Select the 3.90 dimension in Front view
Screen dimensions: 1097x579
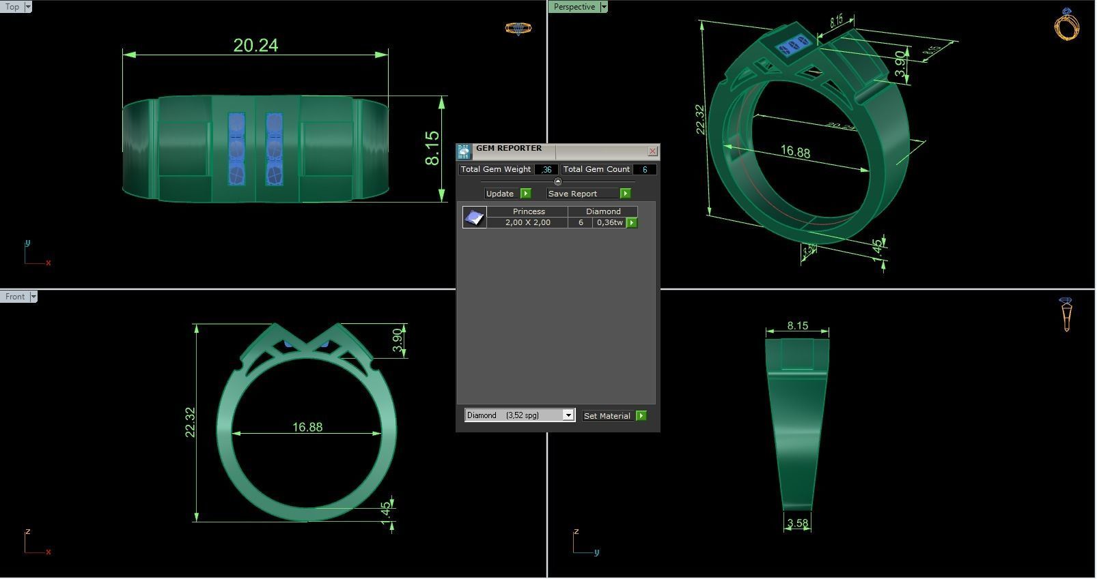click(x=398, y=340)
